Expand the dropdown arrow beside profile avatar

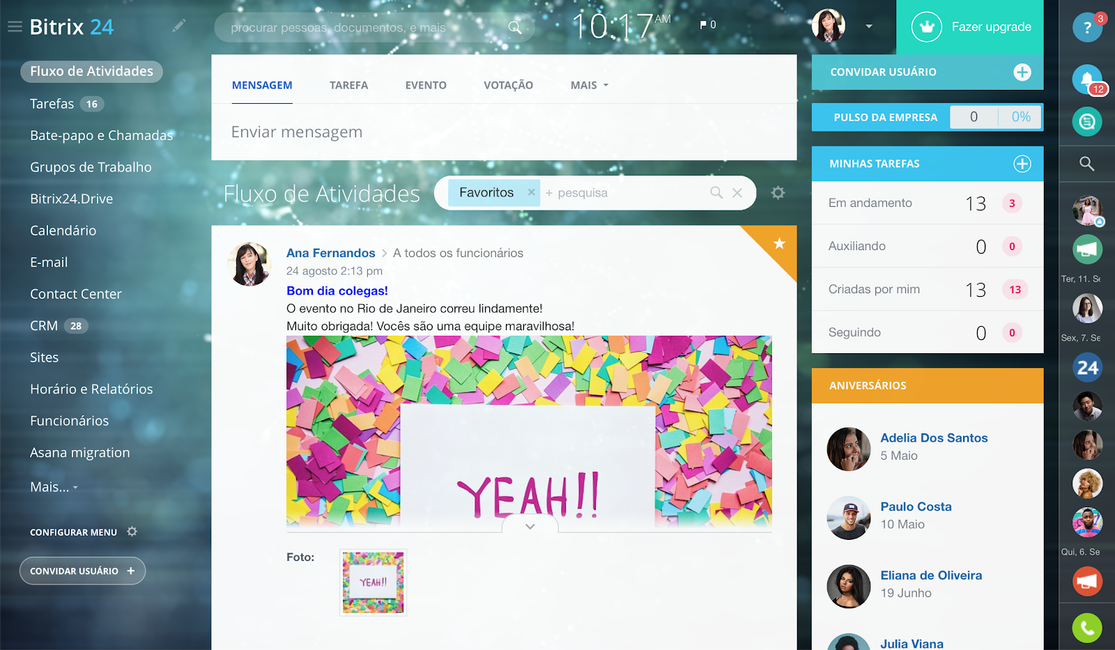tap(869, 26)
